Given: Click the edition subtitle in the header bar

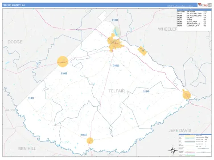Looking at the screenshot, I should 180,6.
